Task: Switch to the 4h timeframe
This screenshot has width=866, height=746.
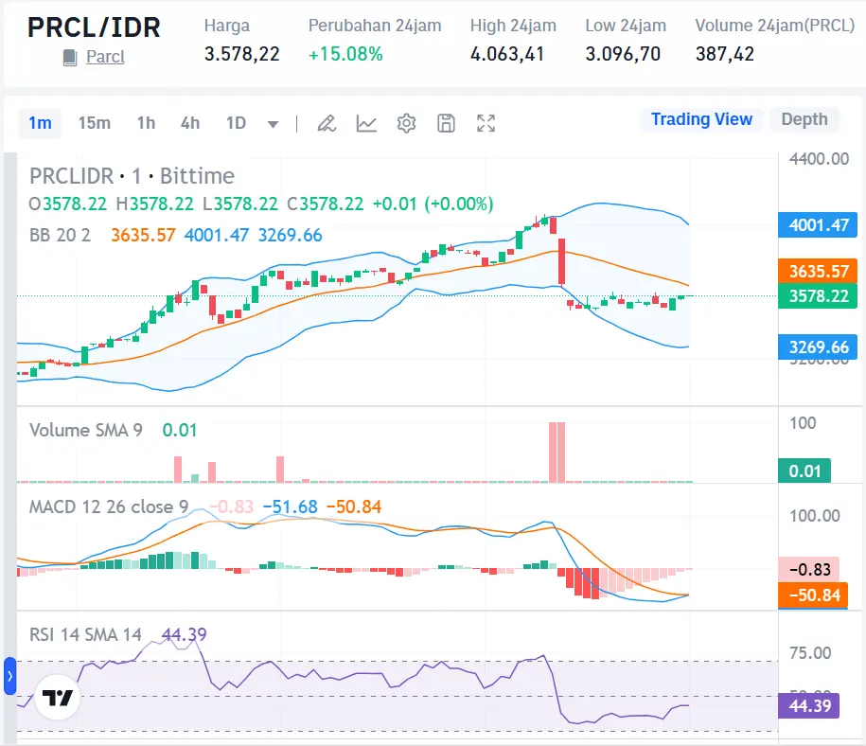Action: tap(189, 123)
